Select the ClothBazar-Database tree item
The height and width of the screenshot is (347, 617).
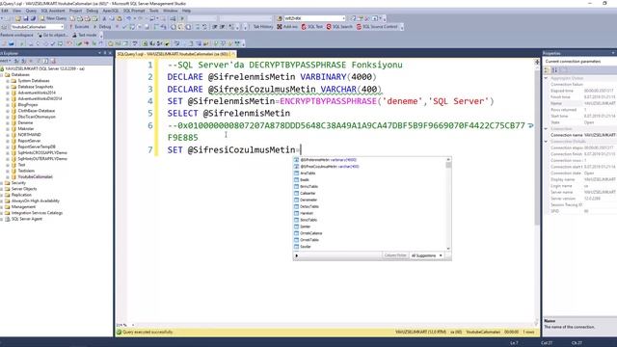coord(37,111)
